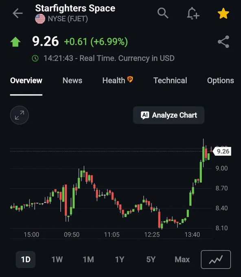Select the 5Y time range

coord(151,259)
